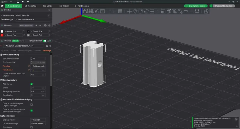The image size is (240, 129).
Task: Select the Scale tool
Action: click(x=141, y=11)
